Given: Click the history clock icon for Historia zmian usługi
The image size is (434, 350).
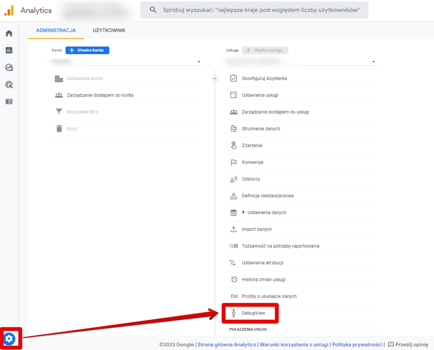Looking at the screenshot, I should (234, 280).
